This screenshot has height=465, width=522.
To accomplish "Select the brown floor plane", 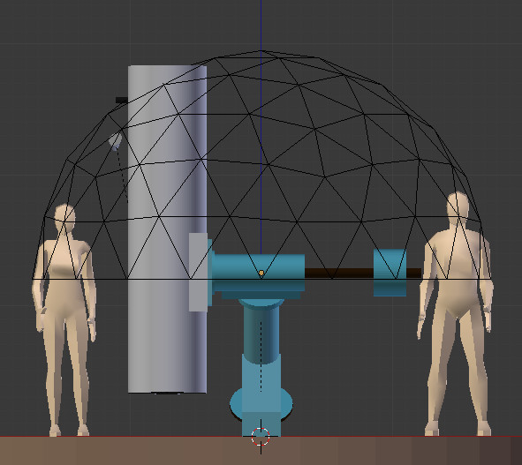I will click(x=261, y=451).
